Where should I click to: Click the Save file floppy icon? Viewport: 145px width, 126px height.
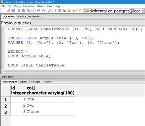coord(13,11)
